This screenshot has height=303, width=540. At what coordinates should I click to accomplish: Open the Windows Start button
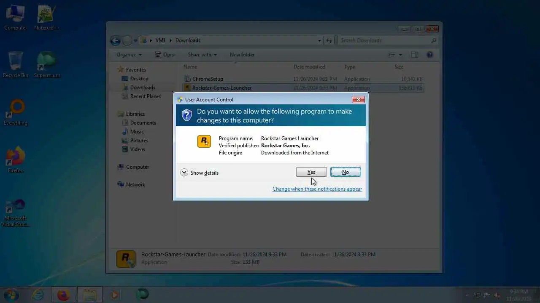(x=11, y=295)
